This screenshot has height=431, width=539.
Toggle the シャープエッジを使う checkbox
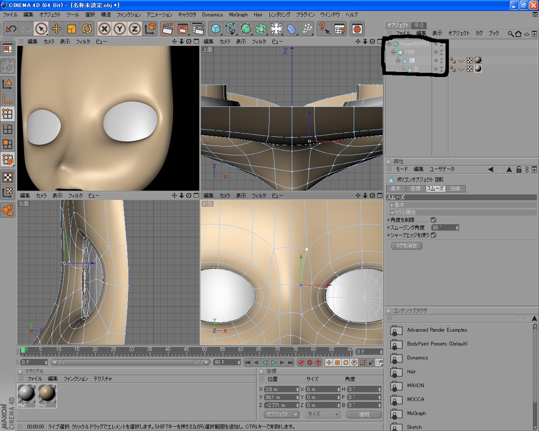(433, 235)
